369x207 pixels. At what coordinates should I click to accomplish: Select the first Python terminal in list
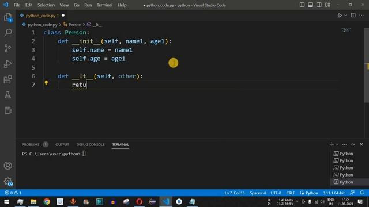[346, 154]
